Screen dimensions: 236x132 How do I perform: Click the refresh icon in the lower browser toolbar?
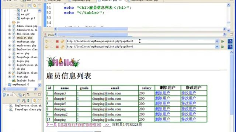click(x=62, y=47)
